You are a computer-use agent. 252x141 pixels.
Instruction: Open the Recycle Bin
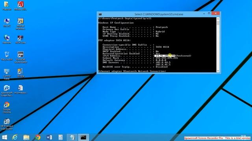tap(7, 56)
